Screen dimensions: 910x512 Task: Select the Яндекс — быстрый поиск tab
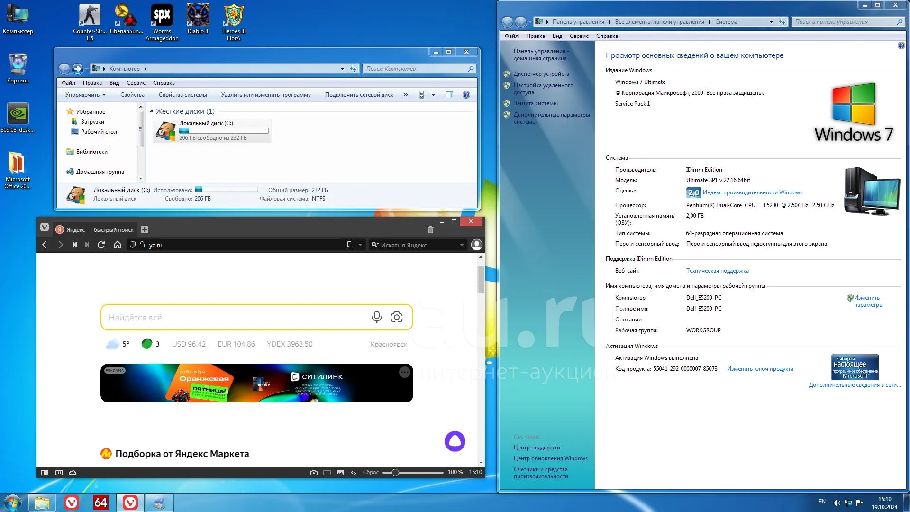coord(95,229)
